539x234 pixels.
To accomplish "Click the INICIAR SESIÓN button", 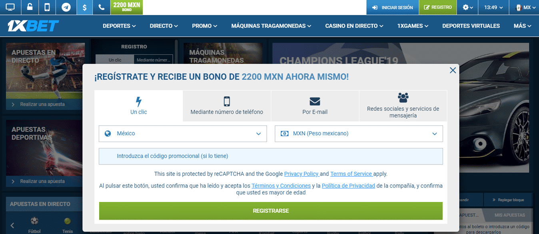I will (393, 7).
